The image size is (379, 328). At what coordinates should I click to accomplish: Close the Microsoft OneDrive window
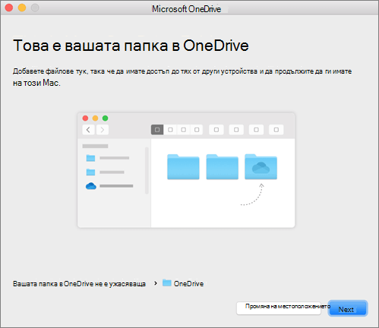9,8
